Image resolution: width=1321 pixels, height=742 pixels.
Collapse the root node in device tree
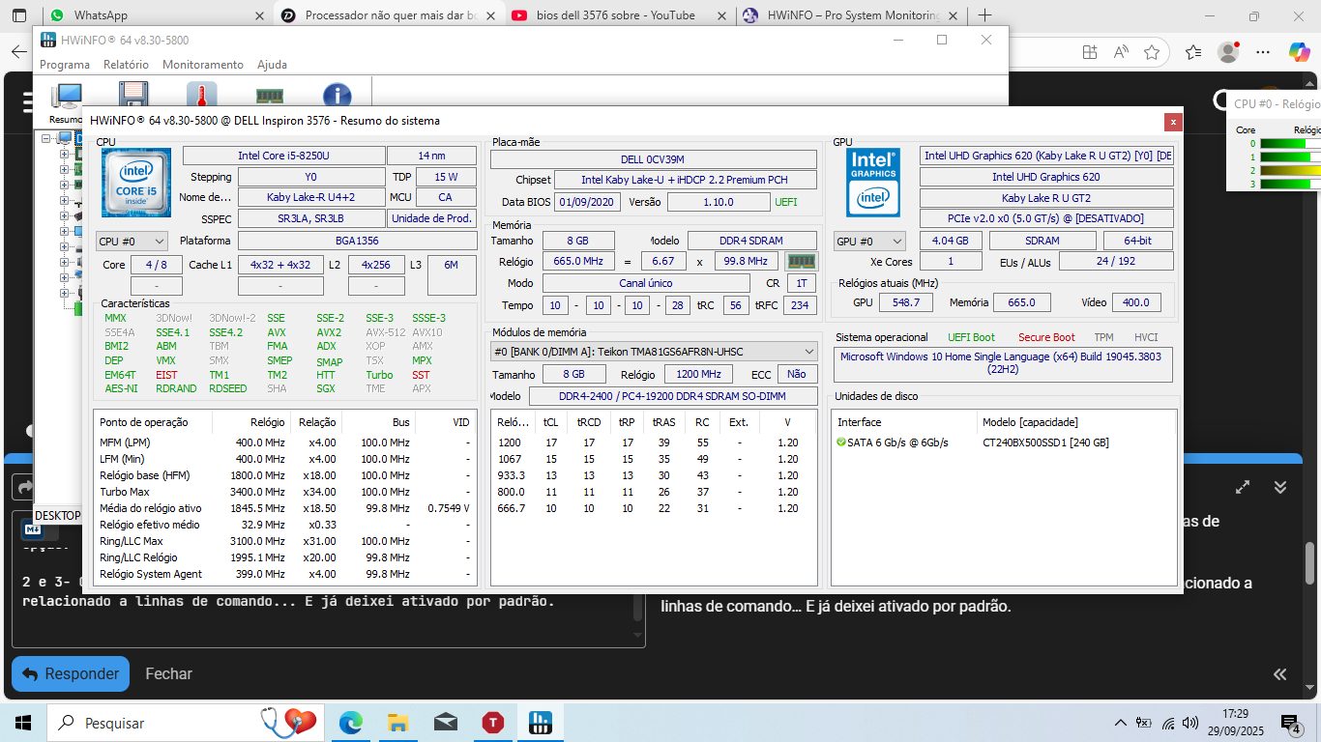point(45,139)
